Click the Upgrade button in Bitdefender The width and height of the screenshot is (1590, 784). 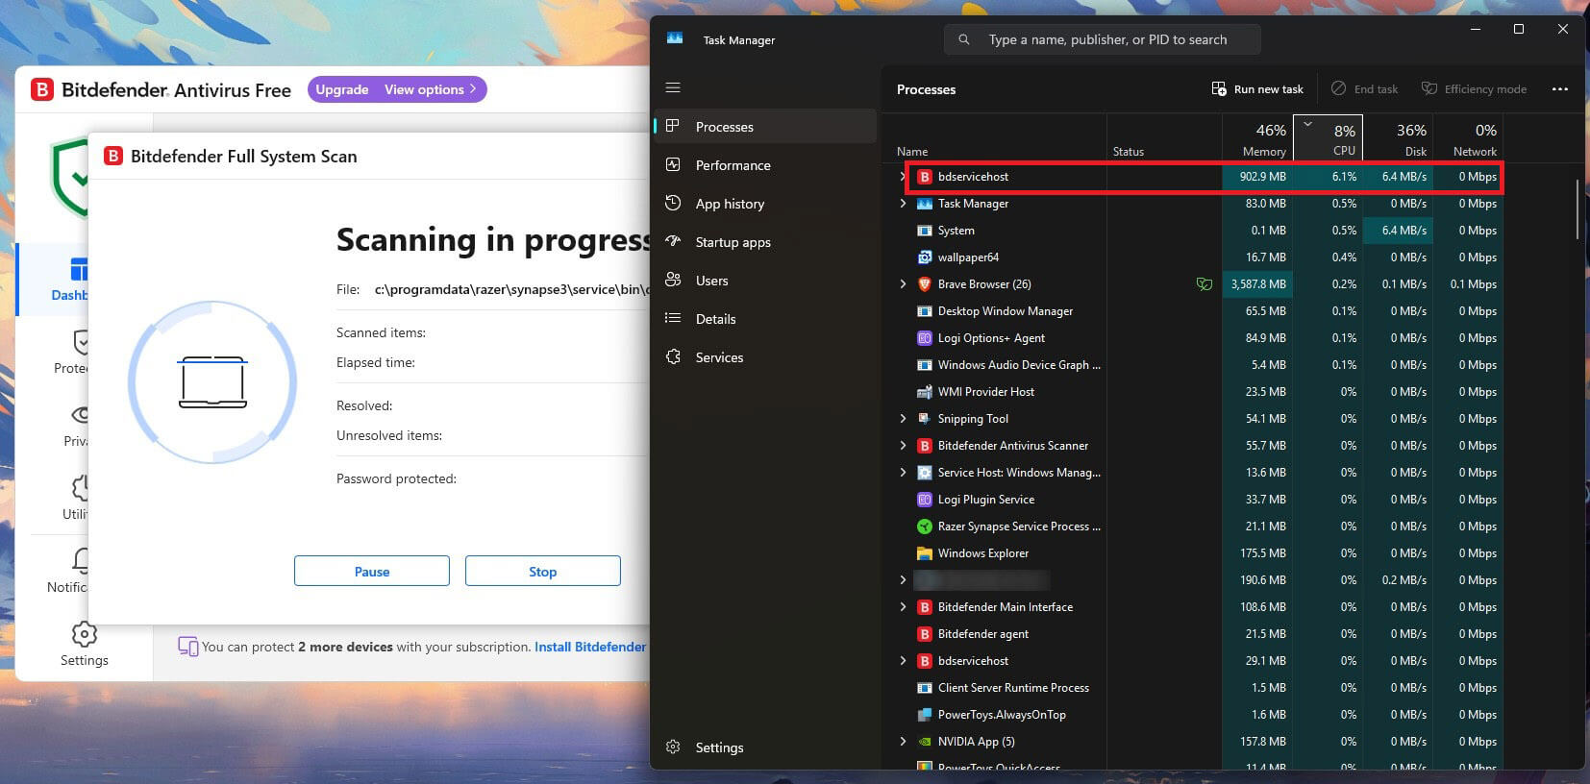[342, 89]
